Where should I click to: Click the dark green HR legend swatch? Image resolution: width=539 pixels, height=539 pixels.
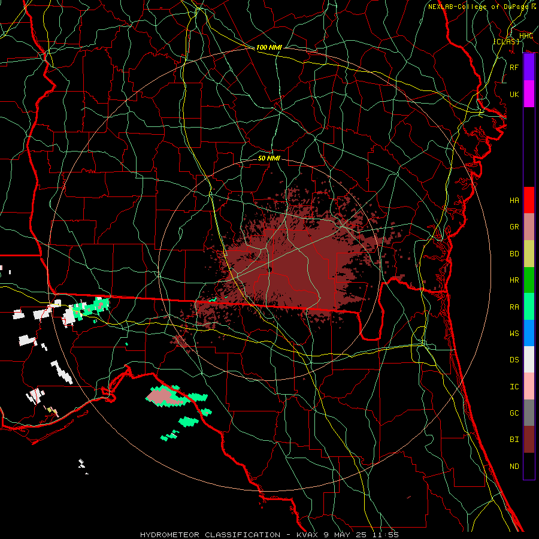pos(529,280)
